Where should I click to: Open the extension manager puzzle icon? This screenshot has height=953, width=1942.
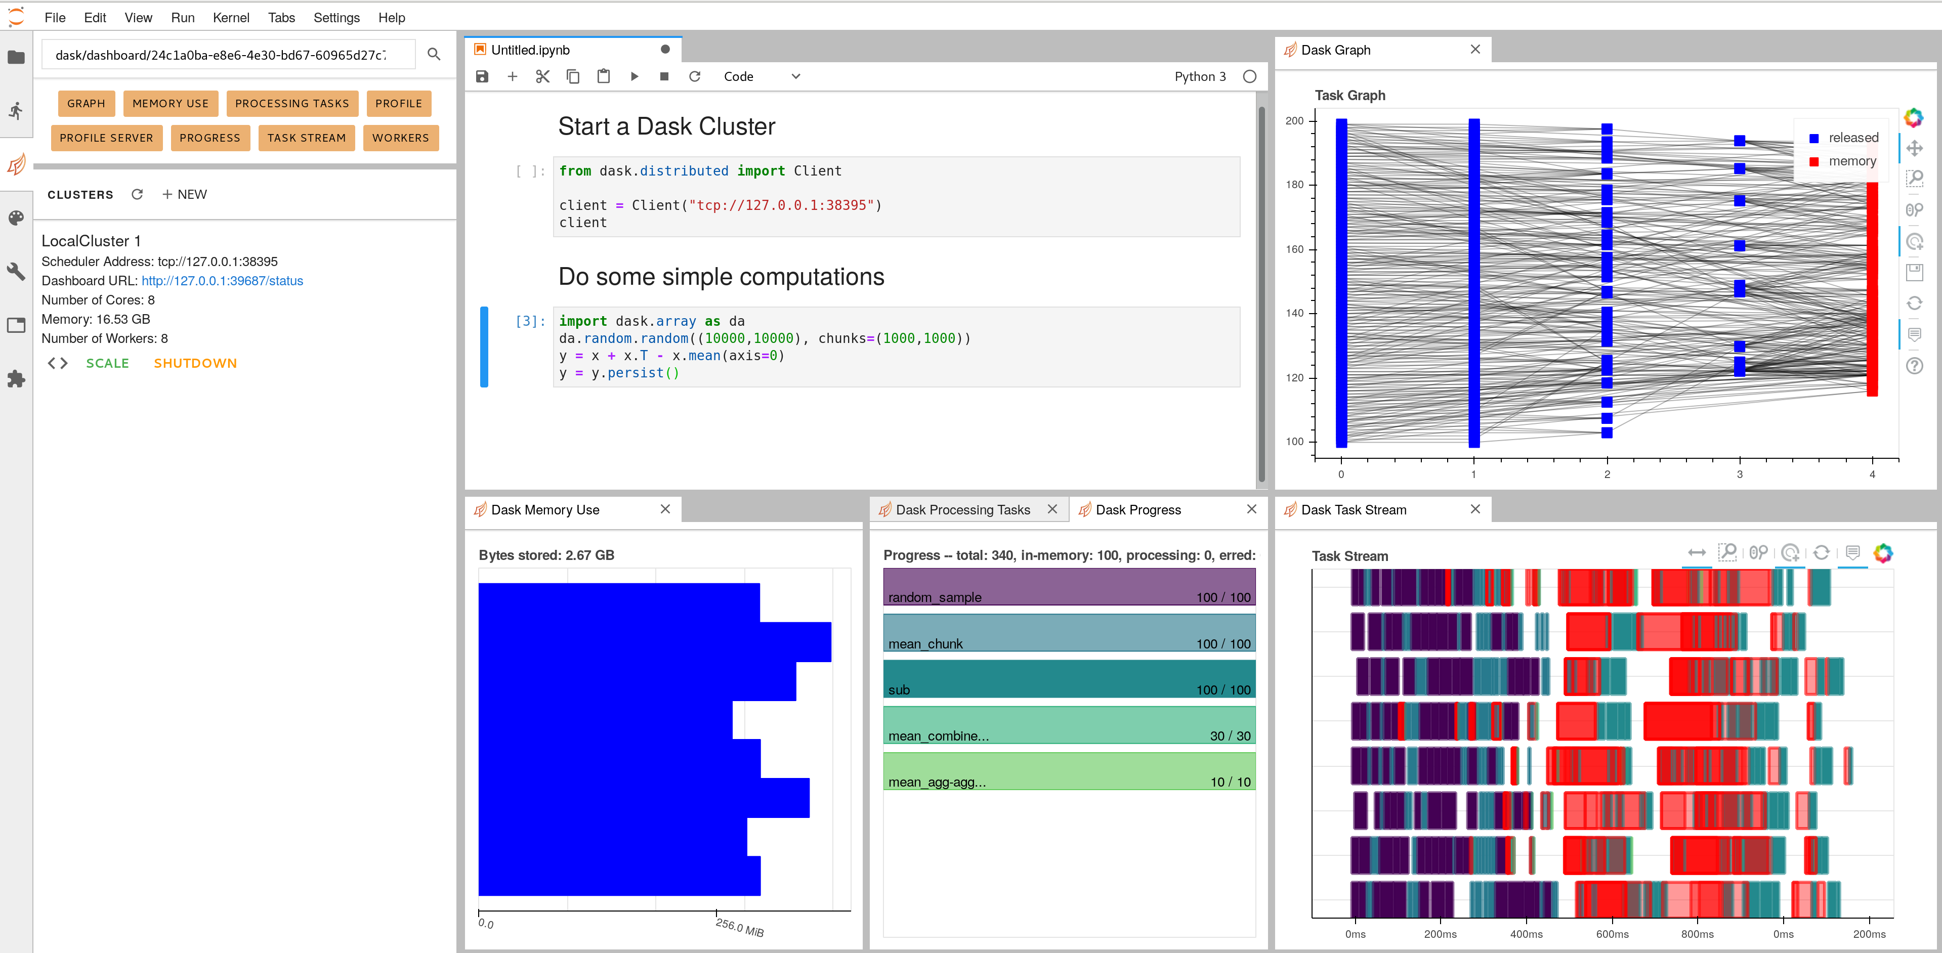[x=16, y=379]
